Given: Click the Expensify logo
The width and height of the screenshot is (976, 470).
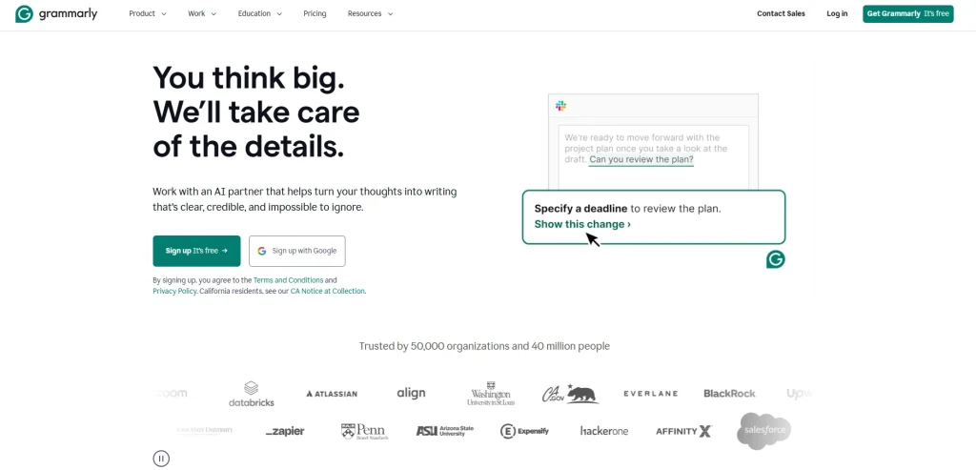Looking at the screenshot, I should [x=525, y=431].
